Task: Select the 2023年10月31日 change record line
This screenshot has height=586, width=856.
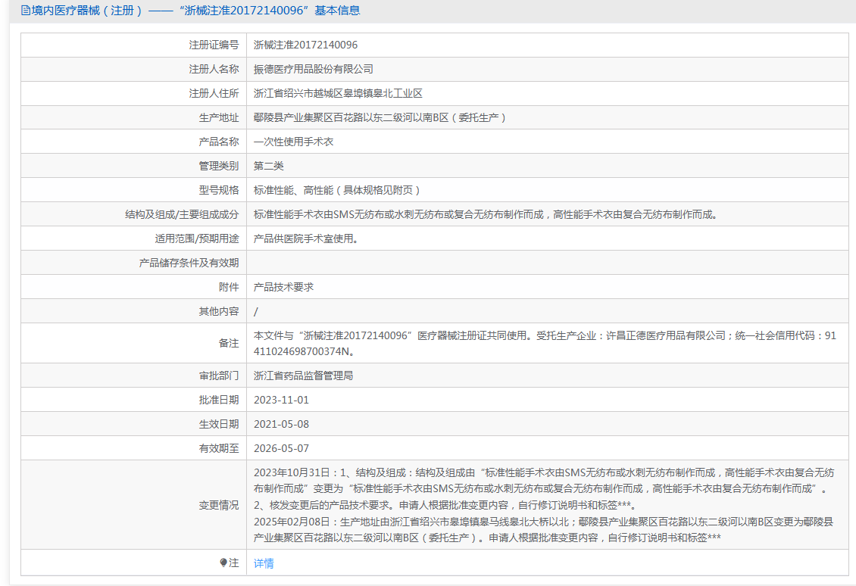Action: 544,481
